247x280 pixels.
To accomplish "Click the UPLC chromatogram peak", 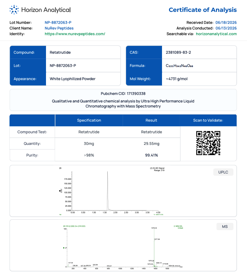I will (x=107, y=191).
